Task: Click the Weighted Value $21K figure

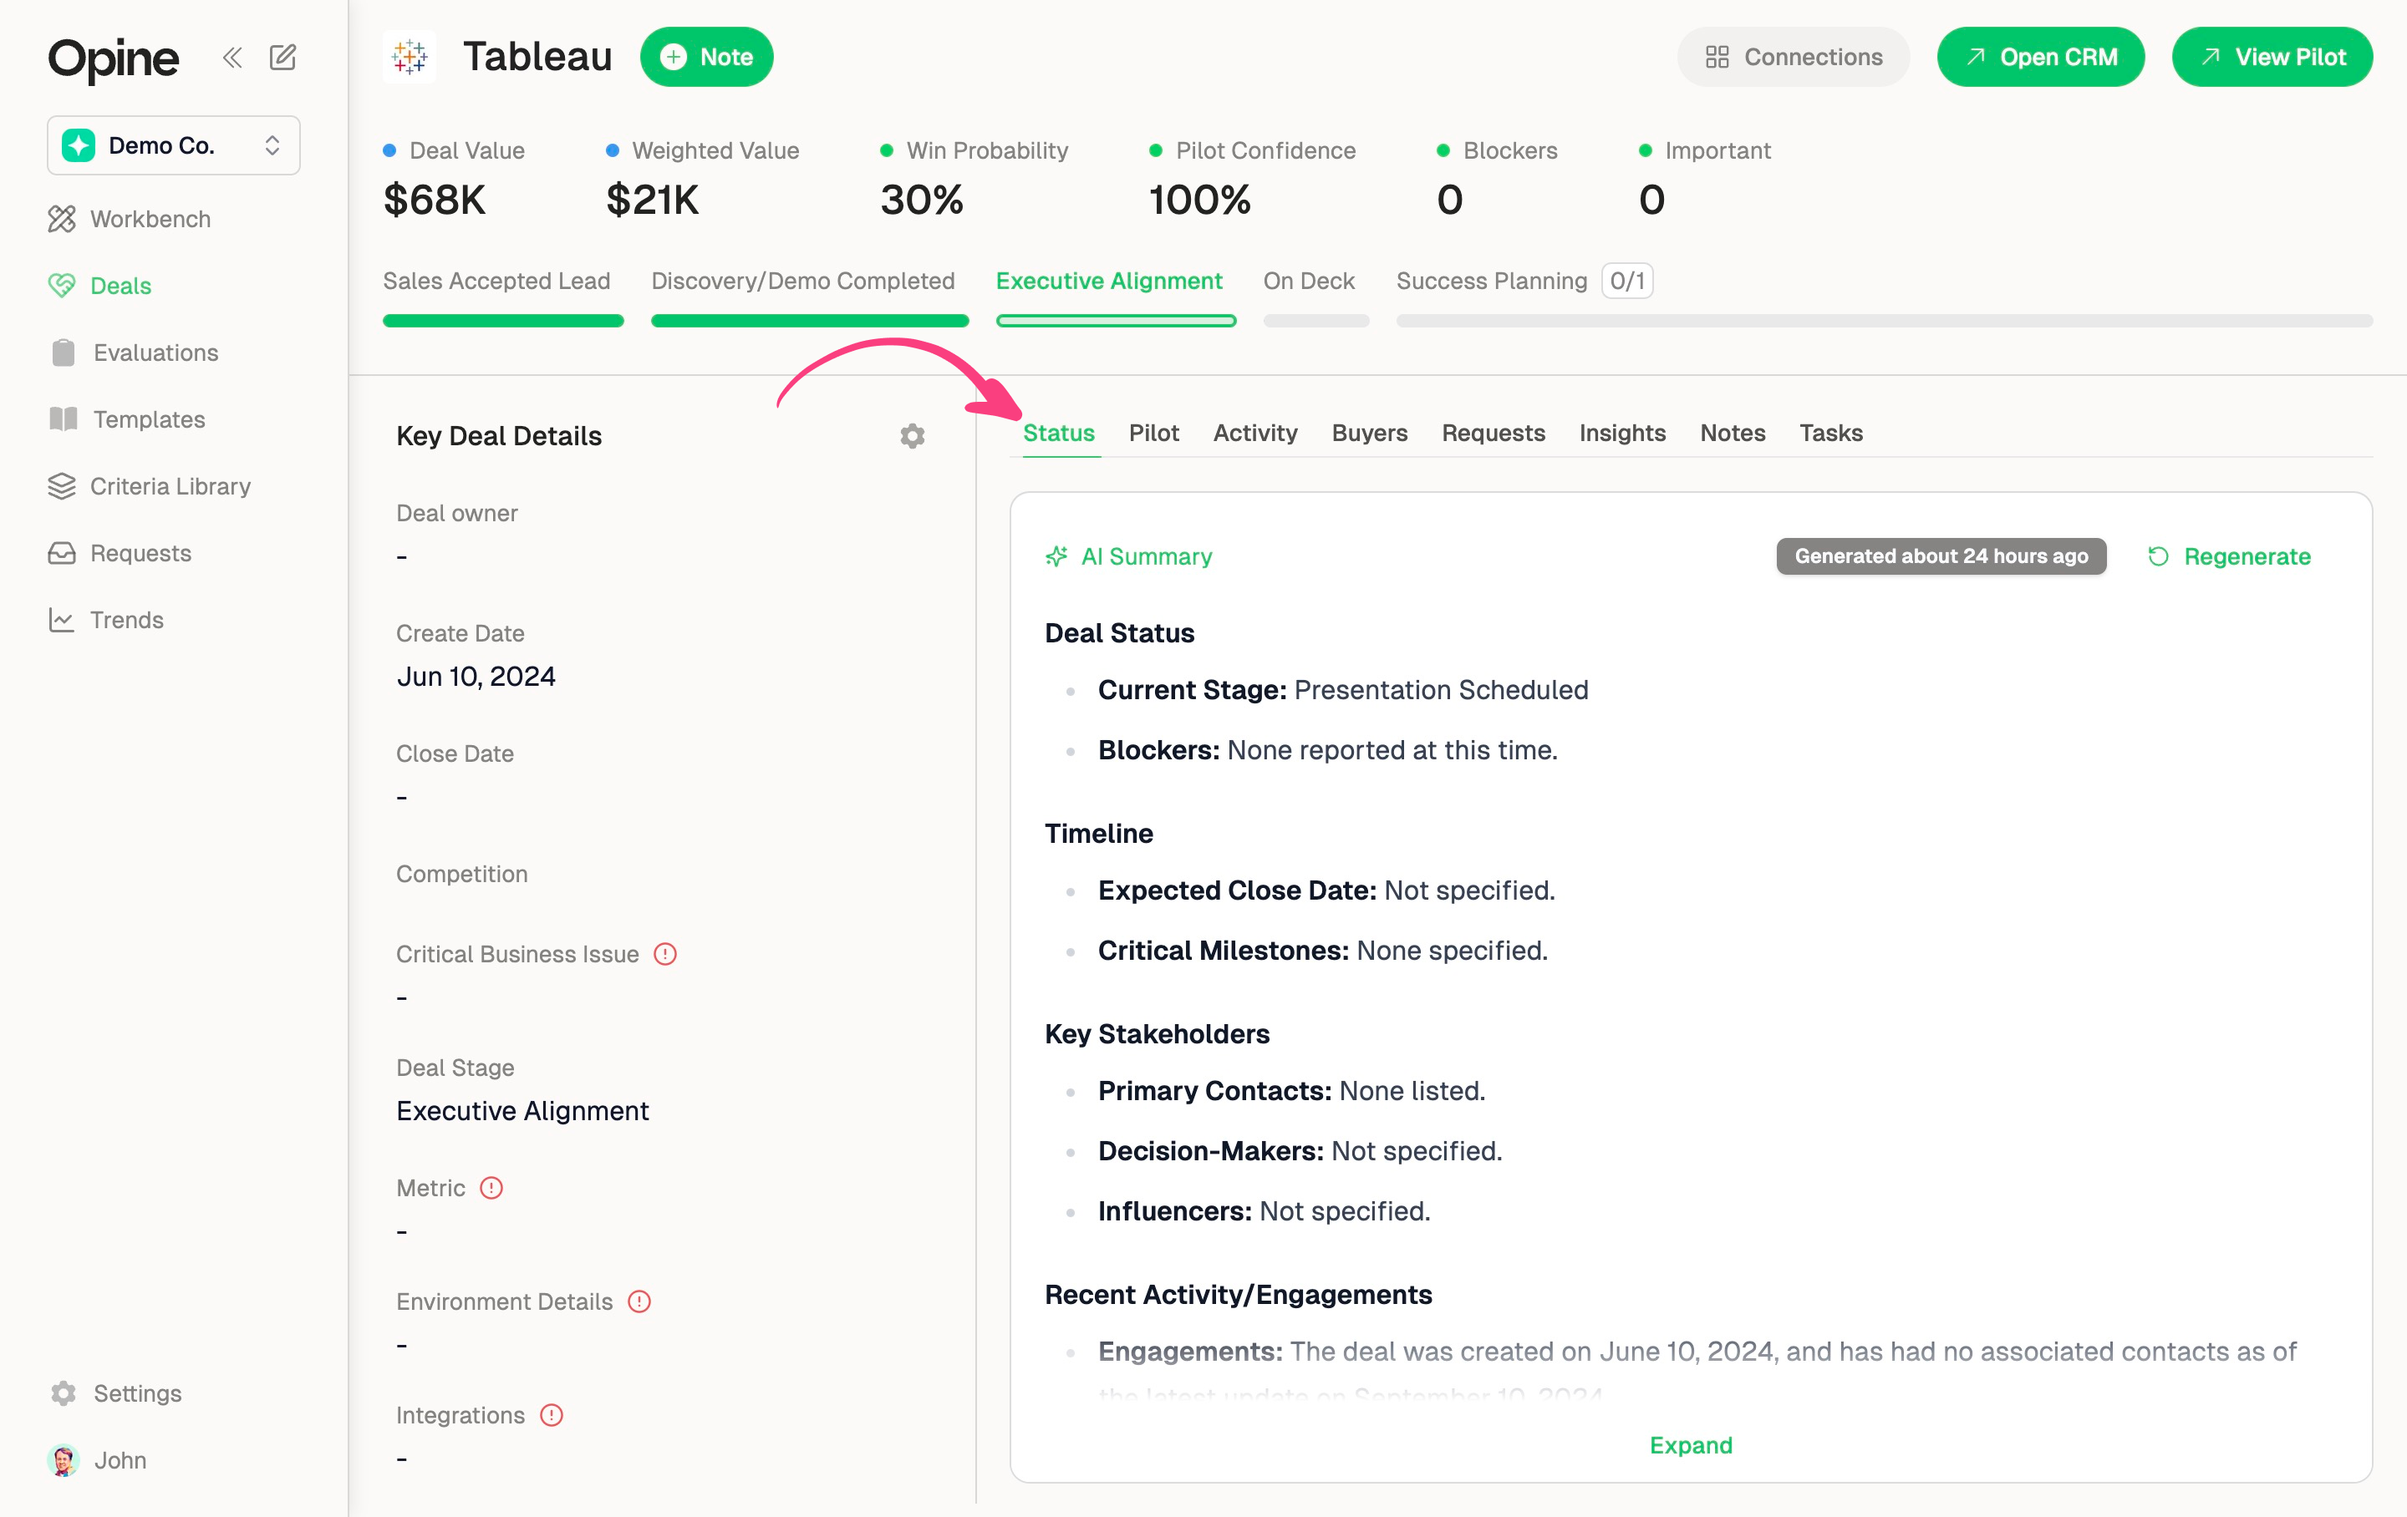Action: pos(653,200)
